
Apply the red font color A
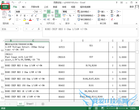pyautogui.click(x=30, y=19)
